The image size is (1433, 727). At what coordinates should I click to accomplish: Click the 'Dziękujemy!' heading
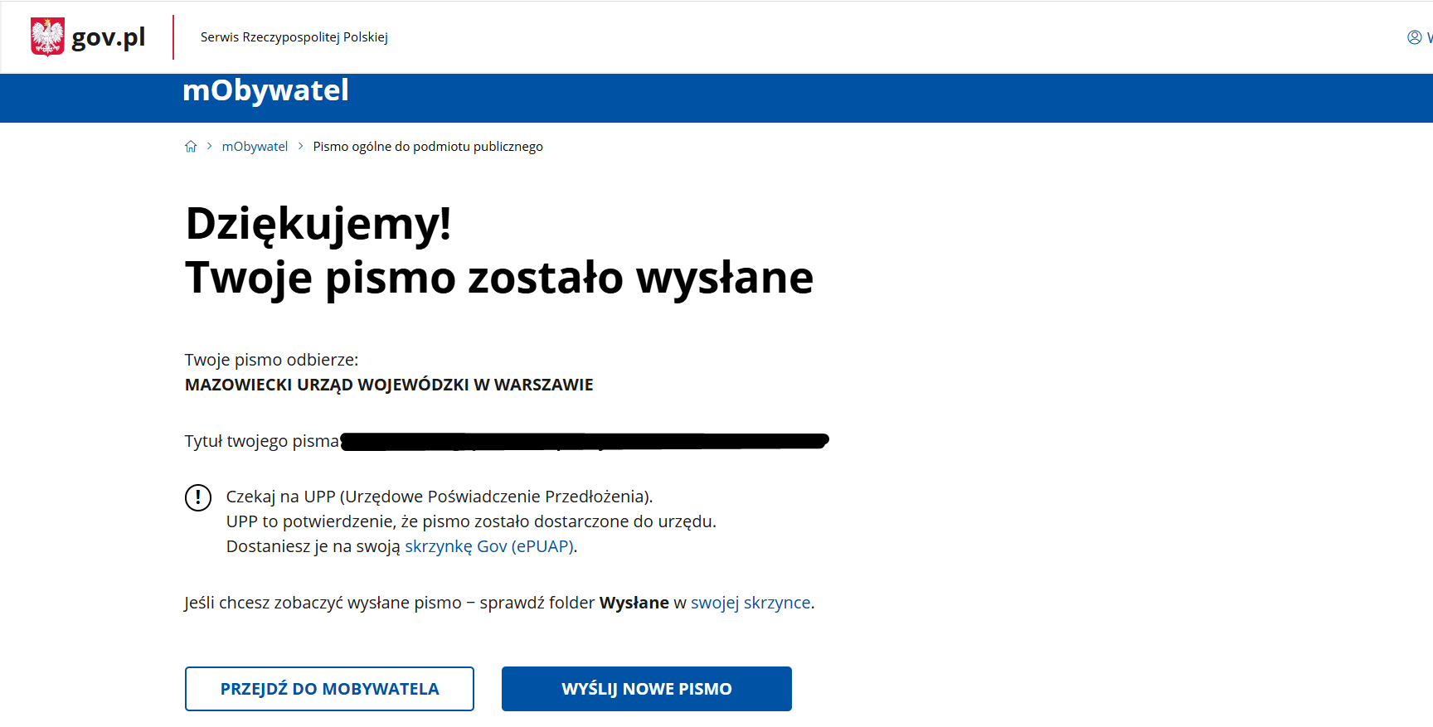318,224
